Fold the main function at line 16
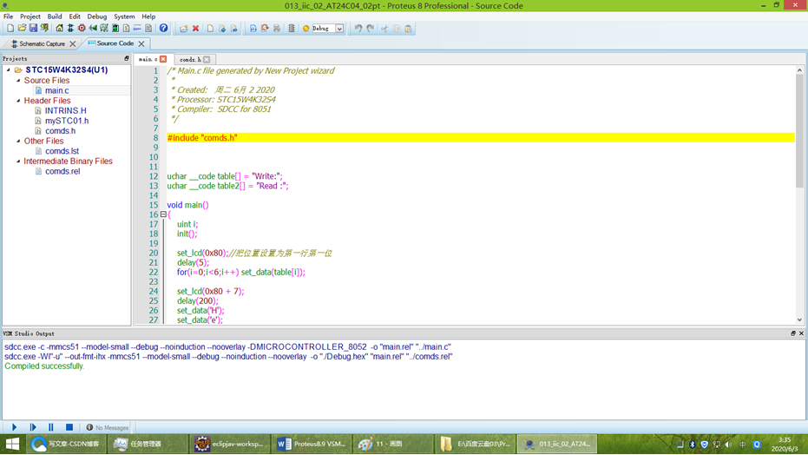 [x=163, y=214]
